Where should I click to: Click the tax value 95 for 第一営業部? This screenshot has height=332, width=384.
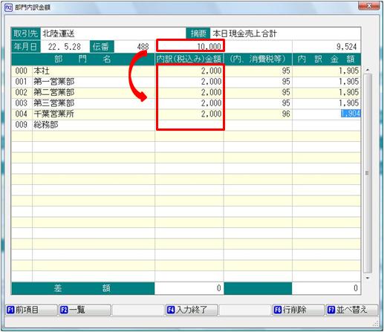click(x=258, y=82)
